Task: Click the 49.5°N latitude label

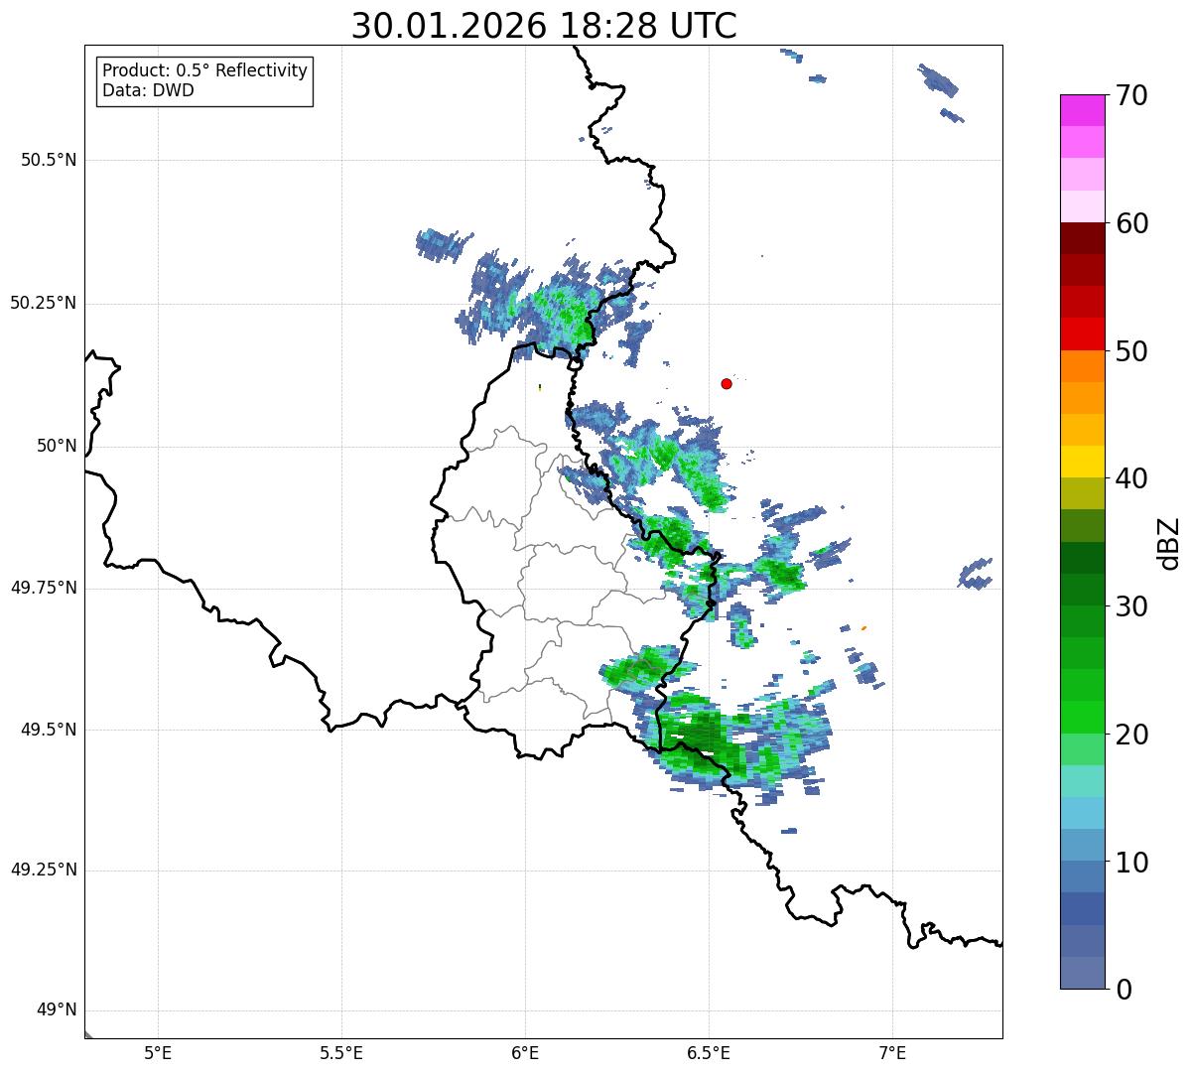Action: [49, 730]
